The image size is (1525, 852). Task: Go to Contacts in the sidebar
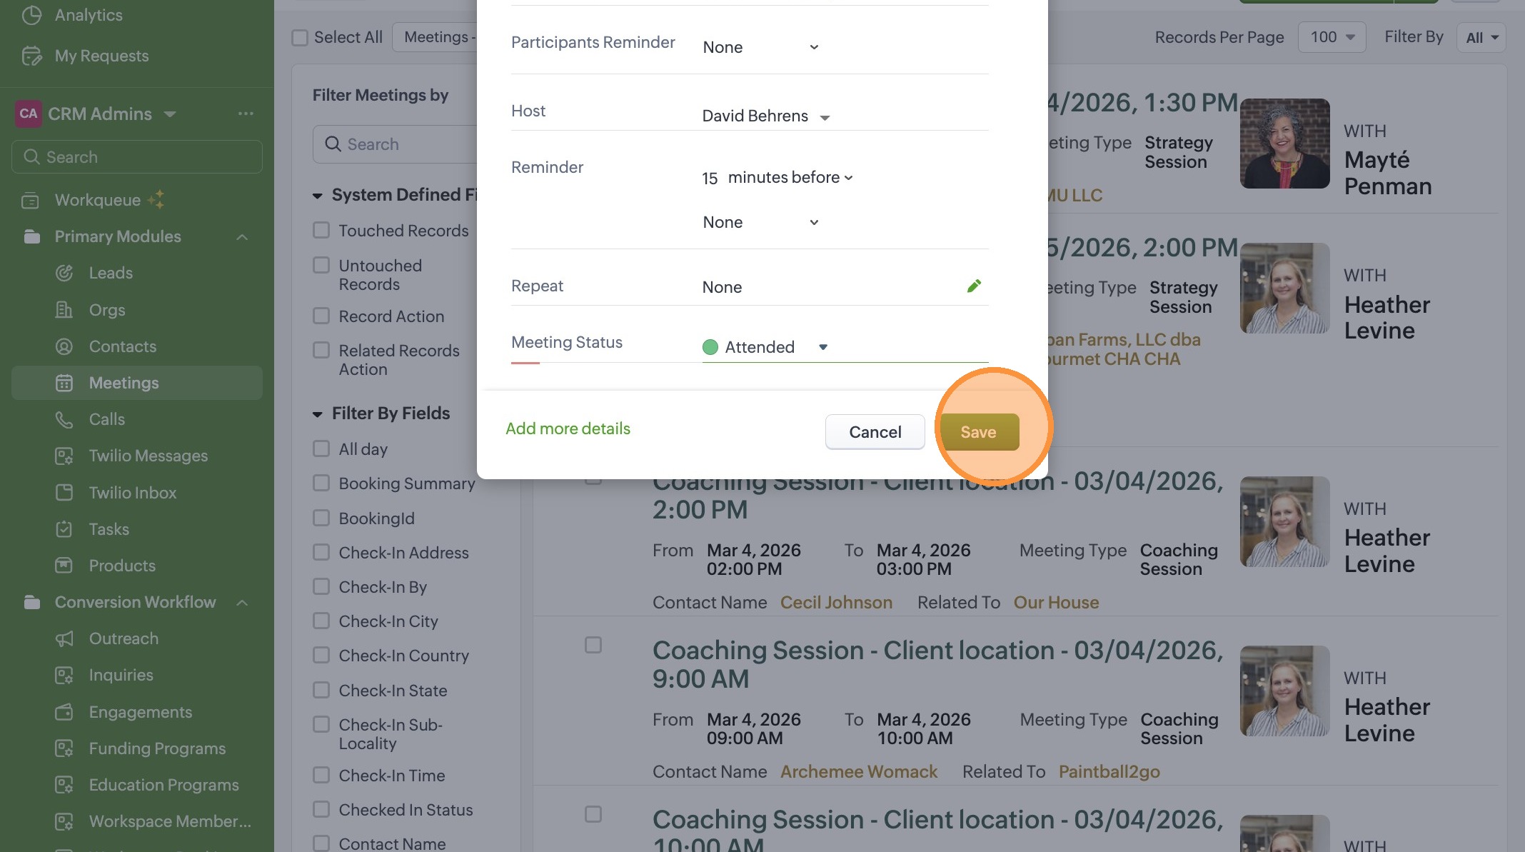point(122,346)
